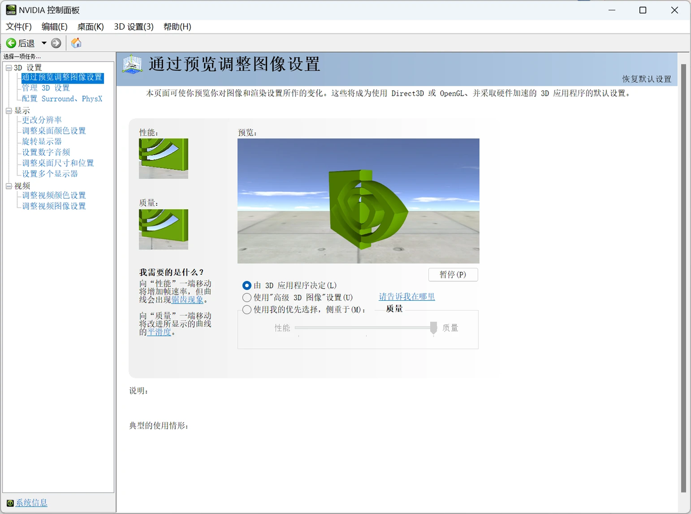Open 请告诉我在哪里 link
Screen dimensions: 691x514
[x=407, y=297]
